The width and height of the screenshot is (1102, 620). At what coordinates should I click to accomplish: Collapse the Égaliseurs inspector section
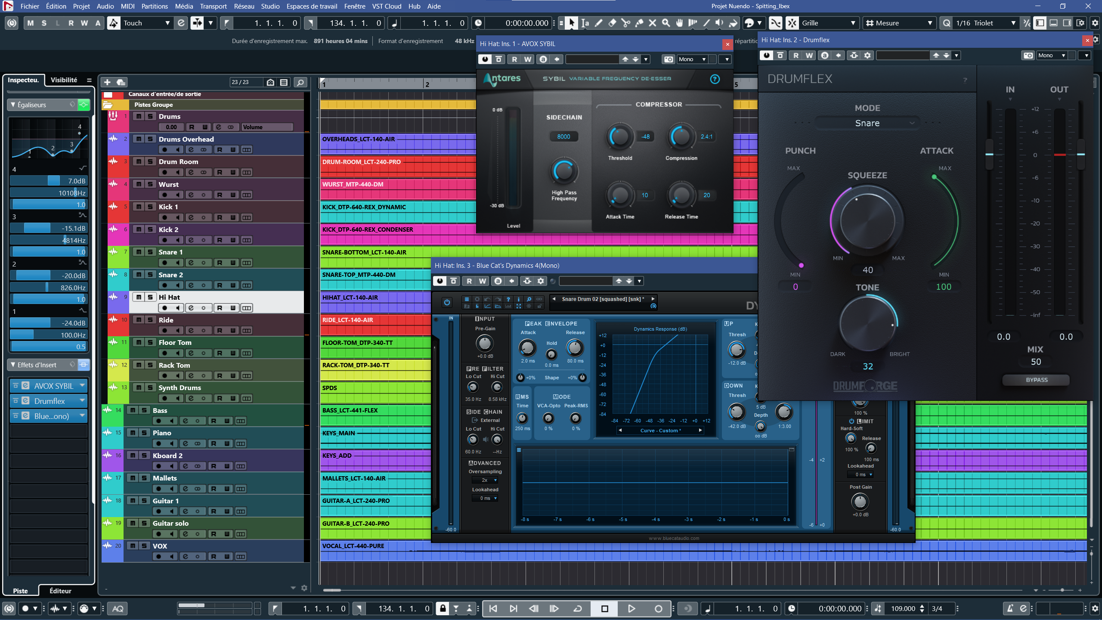click(13, 105)
